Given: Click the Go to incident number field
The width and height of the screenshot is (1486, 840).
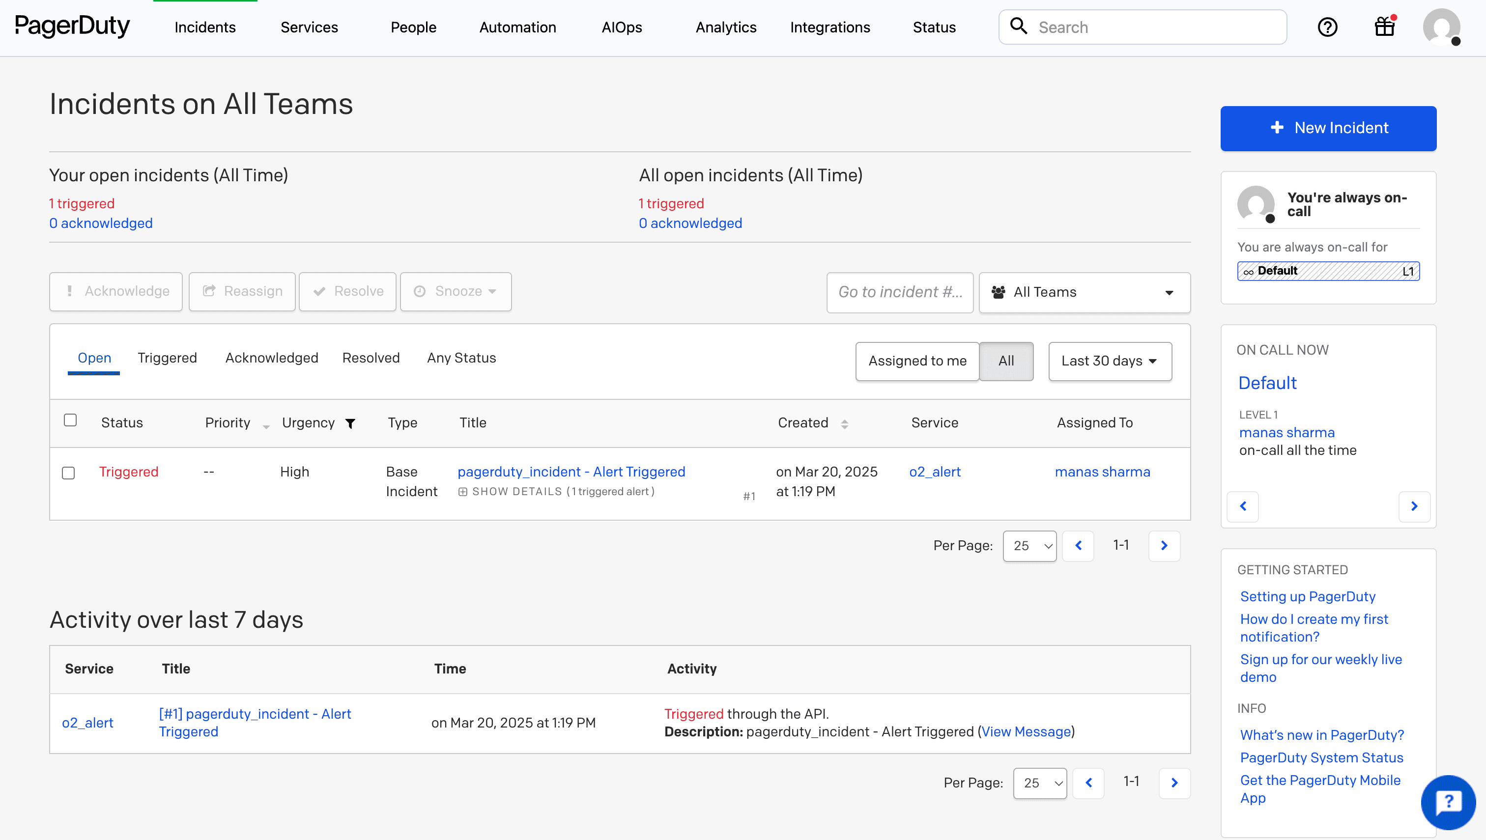Looking at the screenshot, I should click(899, 292).
